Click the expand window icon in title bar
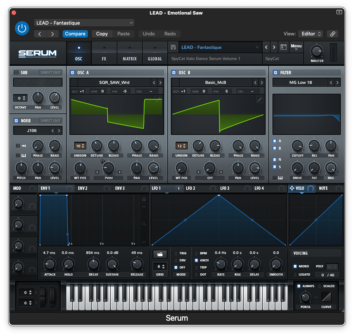The width and height of the screenshot is (354, 336). tap(339, 12)
